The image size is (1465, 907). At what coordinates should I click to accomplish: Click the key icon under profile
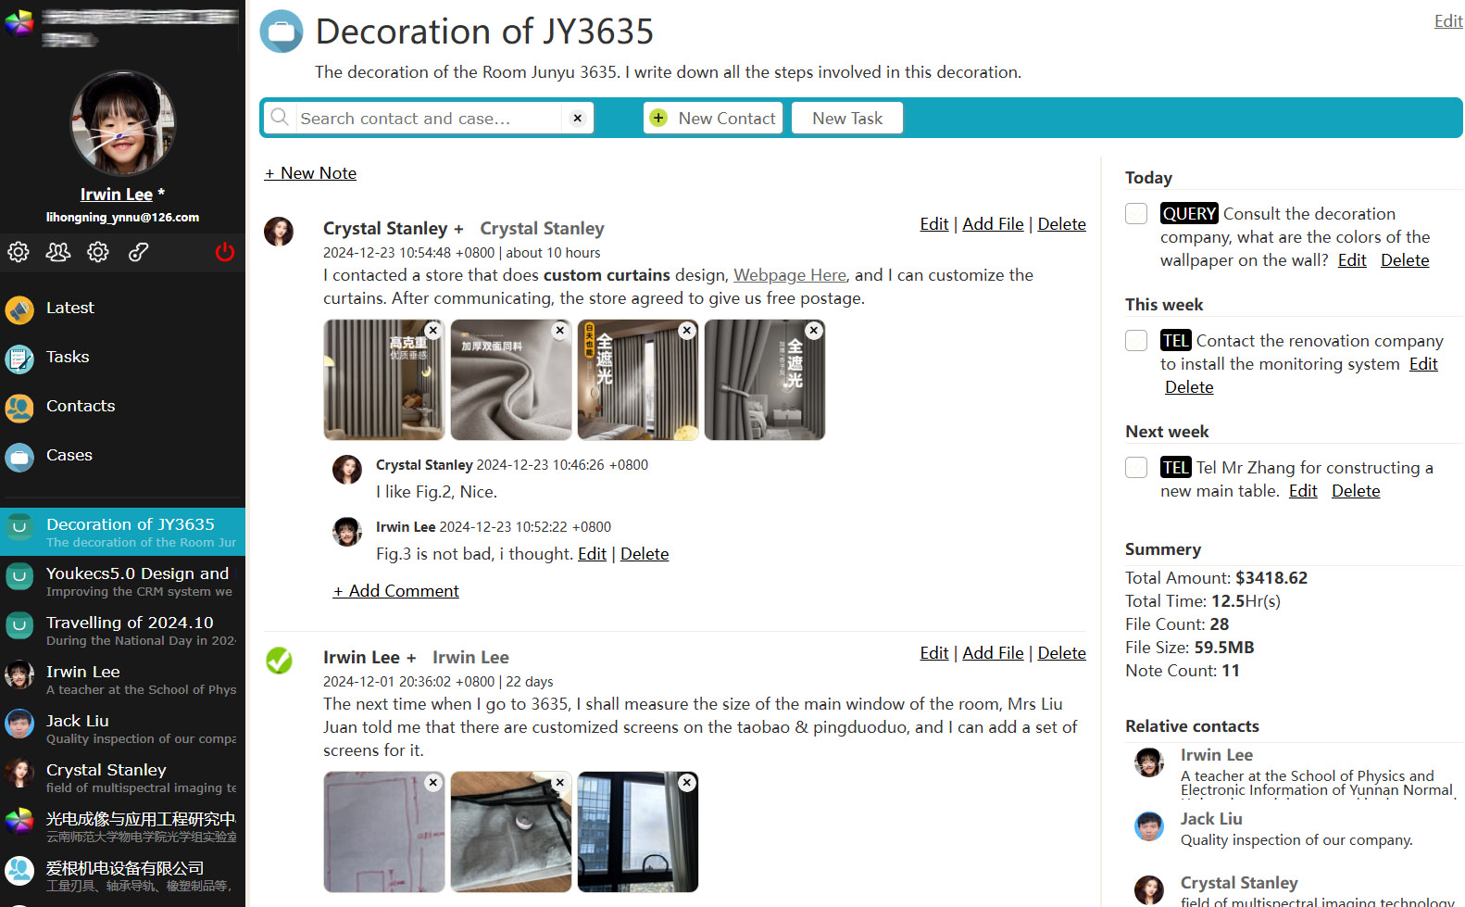click(139, 252)
